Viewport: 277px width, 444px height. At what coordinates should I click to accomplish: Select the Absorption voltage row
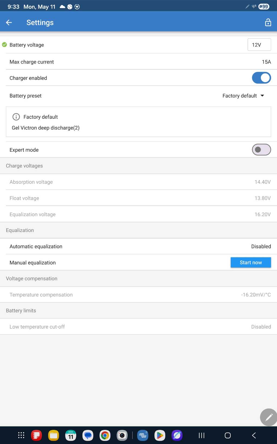138,182
